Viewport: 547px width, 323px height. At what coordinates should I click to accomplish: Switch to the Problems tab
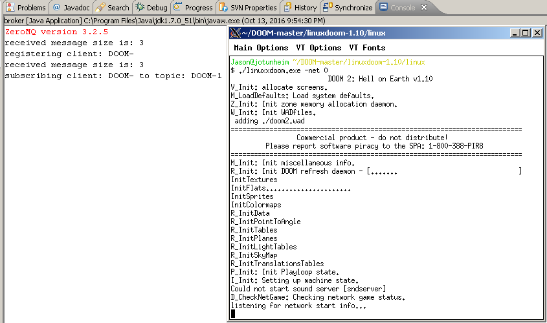coord(27,7)
